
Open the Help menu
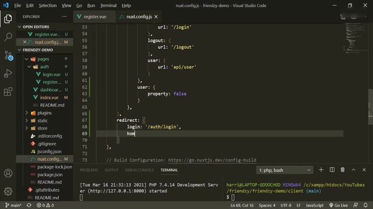(x=126, y=5)
